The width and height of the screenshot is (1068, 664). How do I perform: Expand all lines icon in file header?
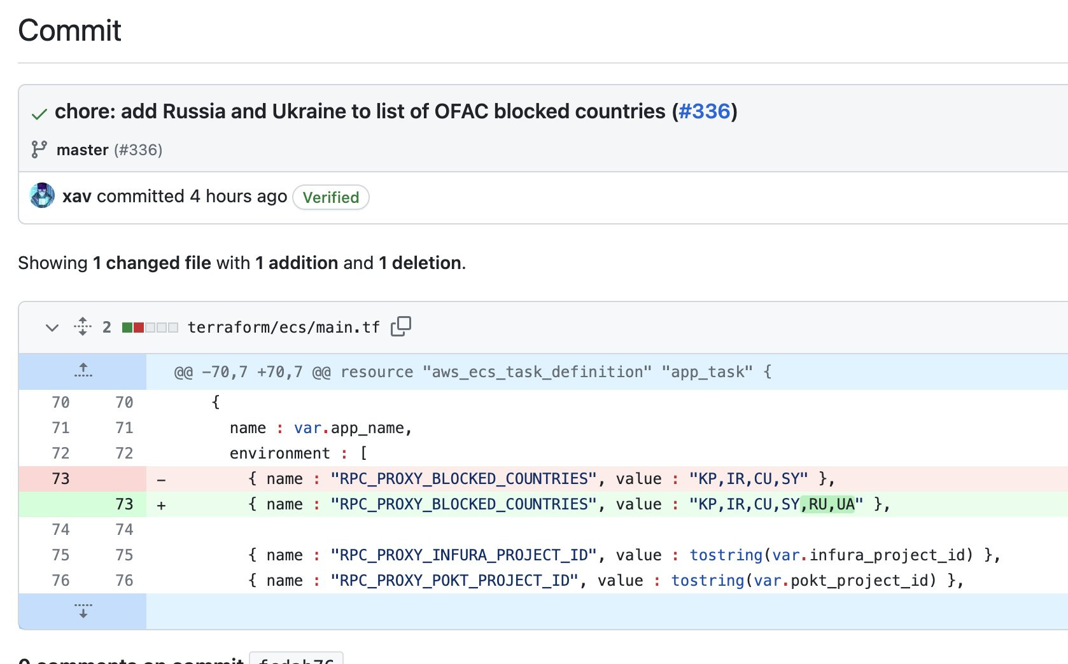pyautogui.click(x=83, y=326)
